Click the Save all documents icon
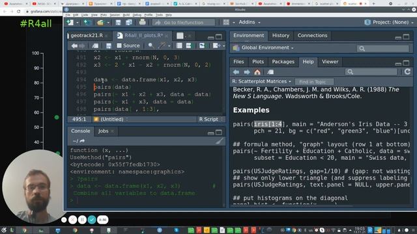Viewport: 417px width, 234px height. (x=129, y=23)
